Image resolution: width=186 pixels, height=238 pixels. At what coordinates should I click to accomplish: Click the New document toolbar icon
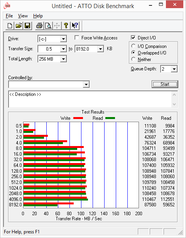[10, 25]
